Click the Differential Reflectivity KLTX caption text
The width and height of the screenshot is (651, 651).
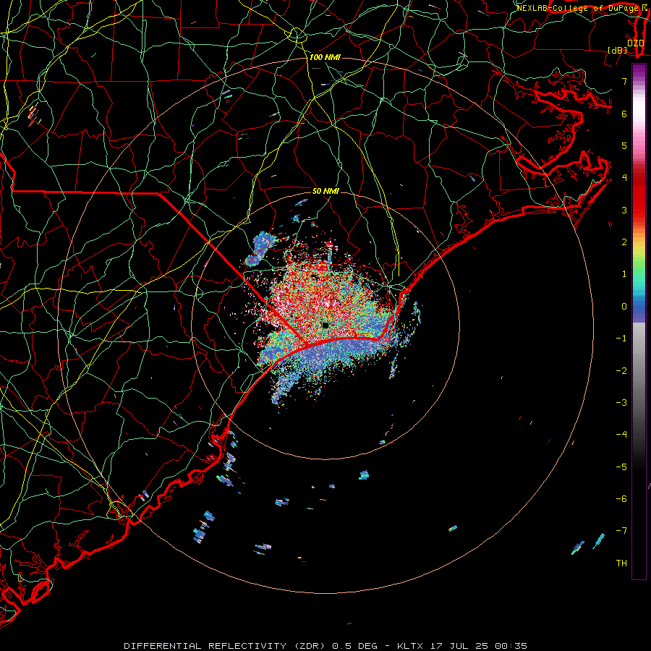325,646
